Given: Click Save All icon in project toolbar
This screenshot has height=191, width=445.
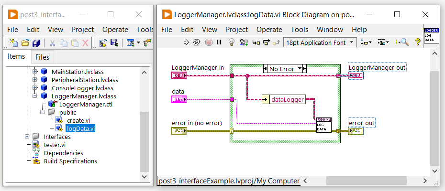Looking at the screenshot, I should pos(36,43).
